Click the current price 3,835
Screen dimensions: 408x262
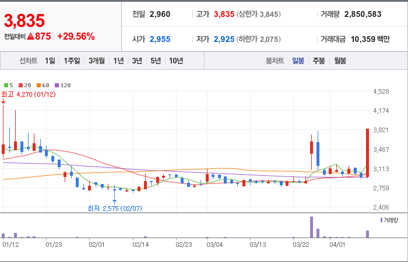[x=24, y=21]
